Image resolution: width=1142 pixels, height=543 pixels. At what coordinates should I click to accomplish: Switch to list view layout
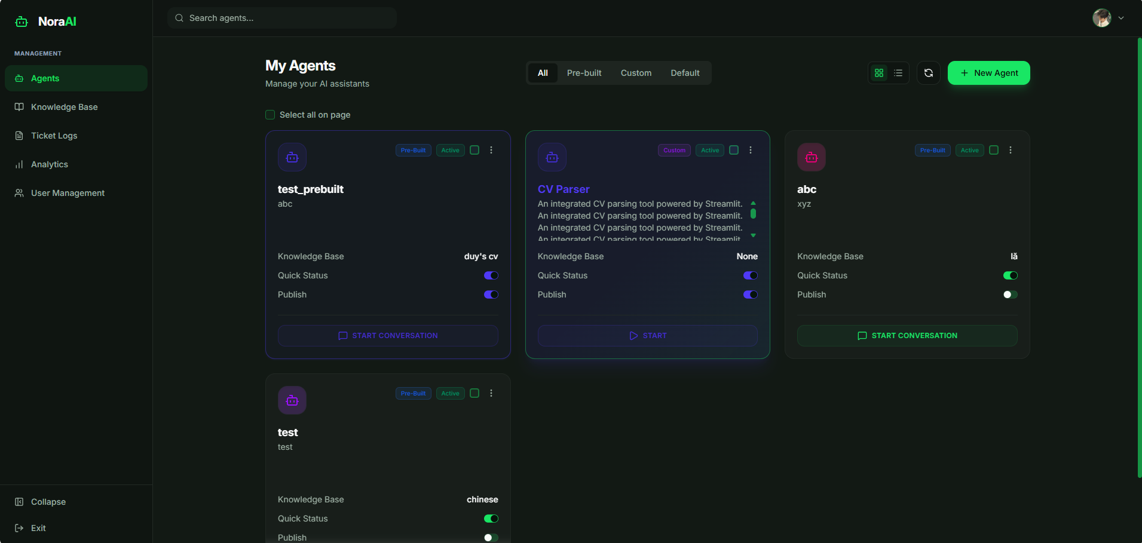pyautogui.click(x=898, y=72)
